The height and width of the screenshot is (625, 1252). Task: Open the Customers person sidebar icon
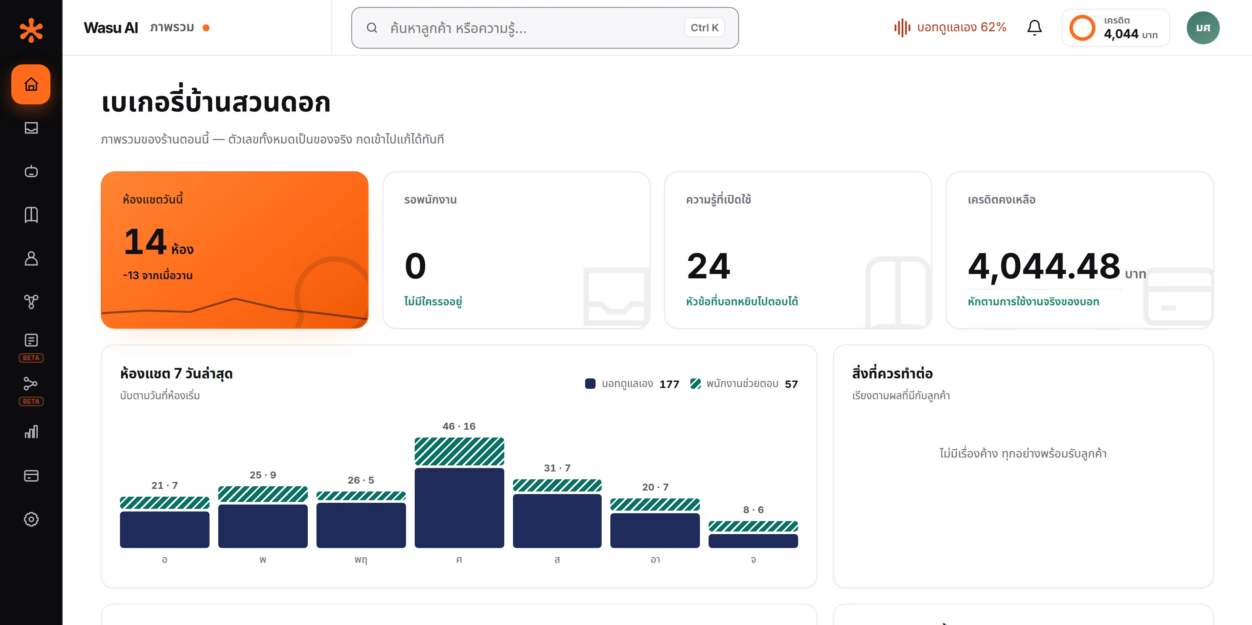point(31,258)
